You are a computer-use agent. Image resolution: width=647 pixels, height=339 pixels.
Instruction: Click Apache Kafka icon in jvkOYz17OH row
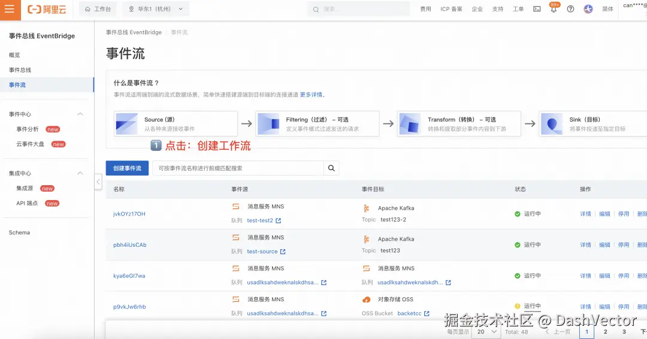366,208
